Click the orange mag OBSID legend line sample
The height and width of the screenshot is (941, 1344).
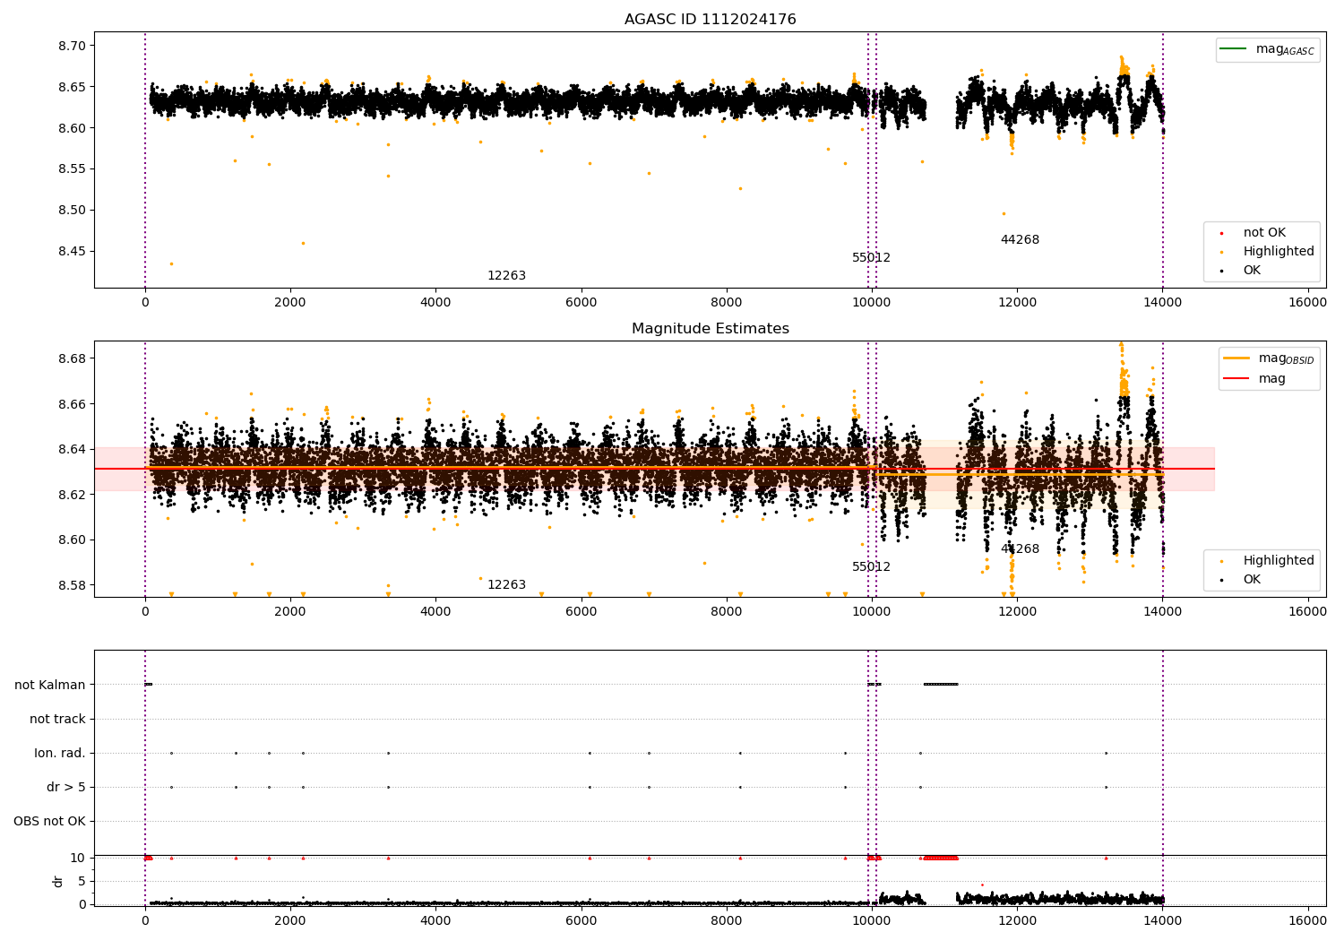click(x=1236, y=358)
